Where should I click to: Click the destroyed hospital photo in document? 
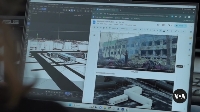[137, 53]
